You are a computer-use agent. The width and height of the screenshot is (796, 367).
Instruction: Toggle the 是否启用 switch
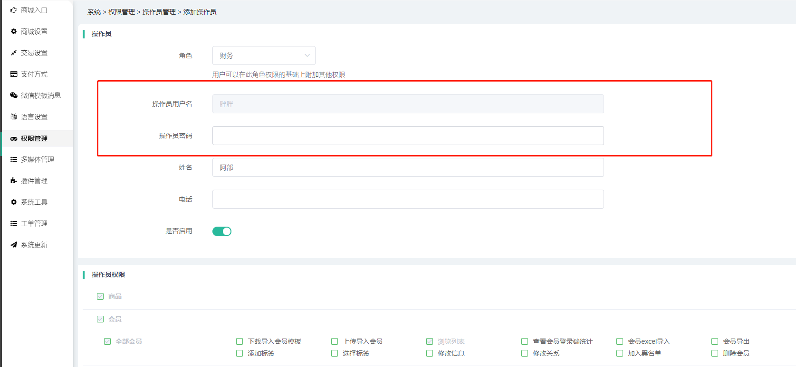221,231
